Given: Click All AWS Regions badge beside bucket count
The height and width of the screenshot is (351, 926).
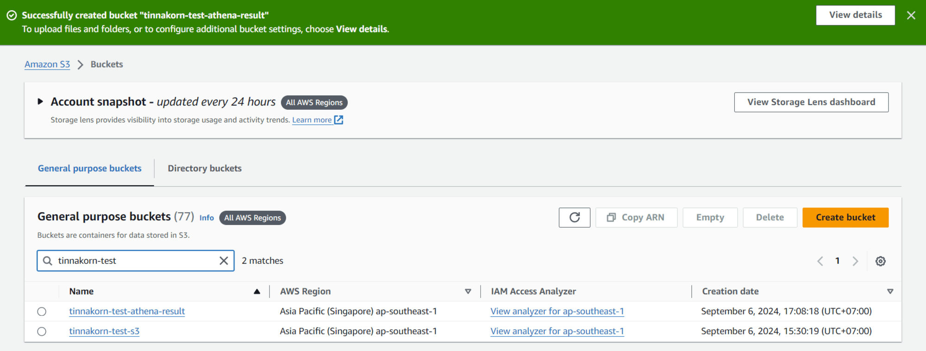Looking at the screenshot, I should click(x=252, y=218).
